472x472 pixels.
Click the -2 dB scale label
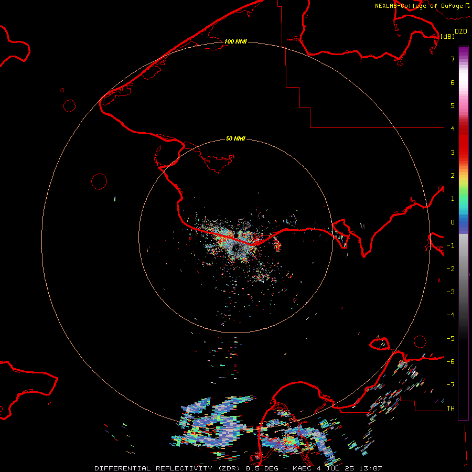(450, 269)
